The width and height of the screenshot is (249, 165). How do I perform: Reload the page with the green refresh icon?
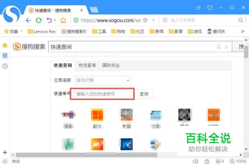click(39, 20)
